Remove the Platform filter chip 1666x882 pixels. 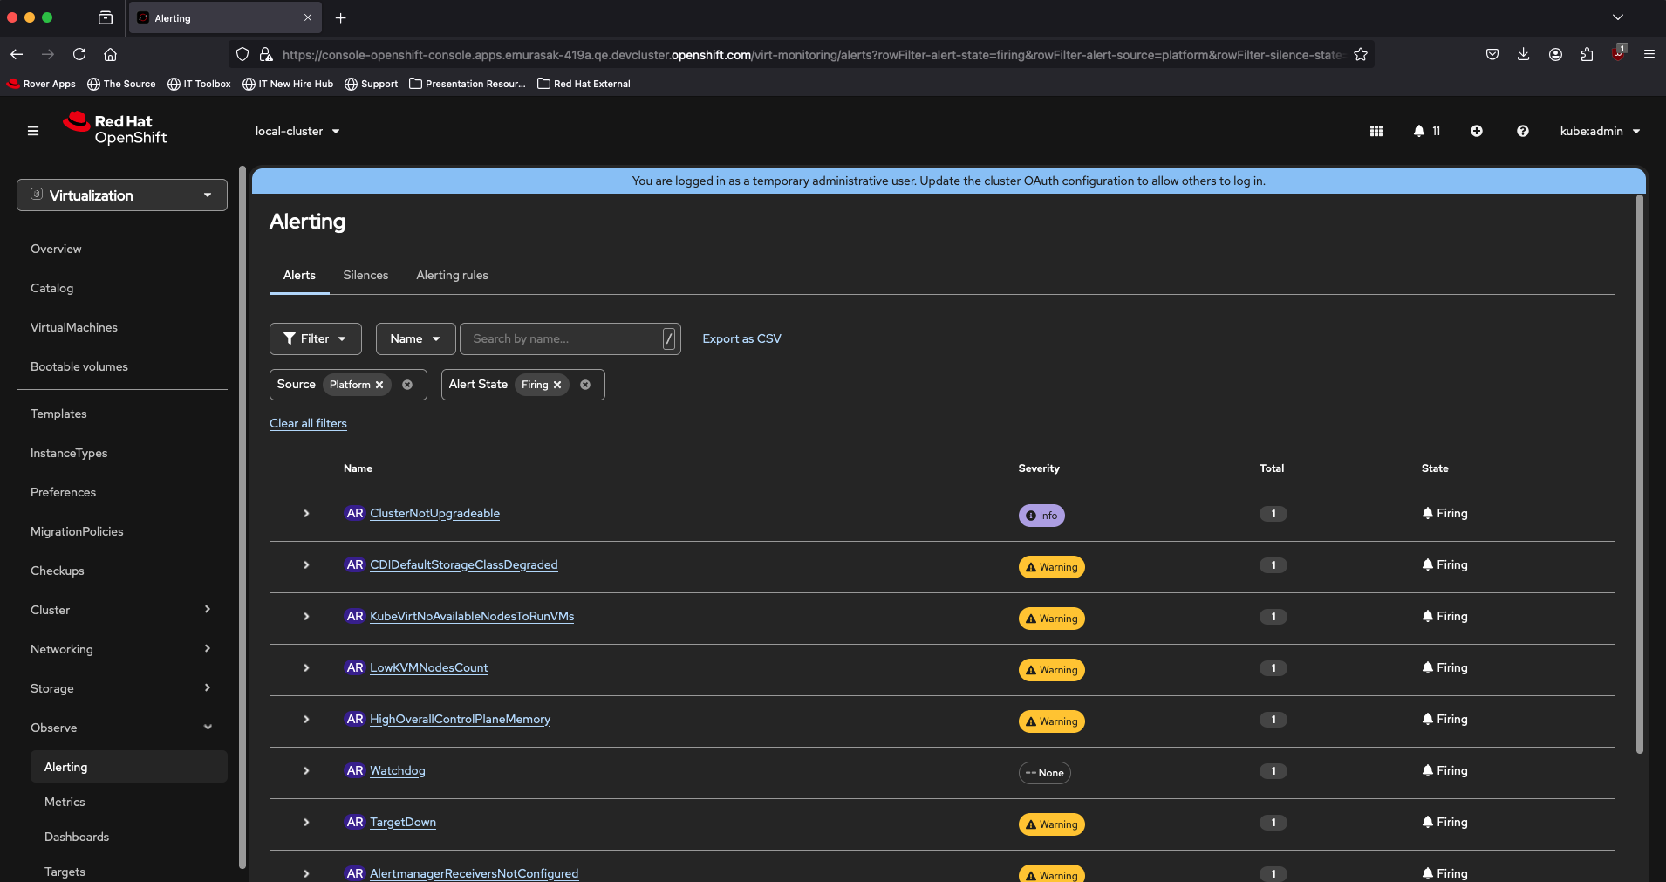(379, 385)
